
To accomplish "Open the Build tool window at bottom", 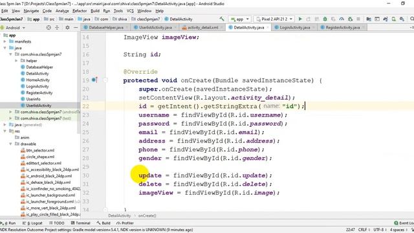I will tap(103, 223).
